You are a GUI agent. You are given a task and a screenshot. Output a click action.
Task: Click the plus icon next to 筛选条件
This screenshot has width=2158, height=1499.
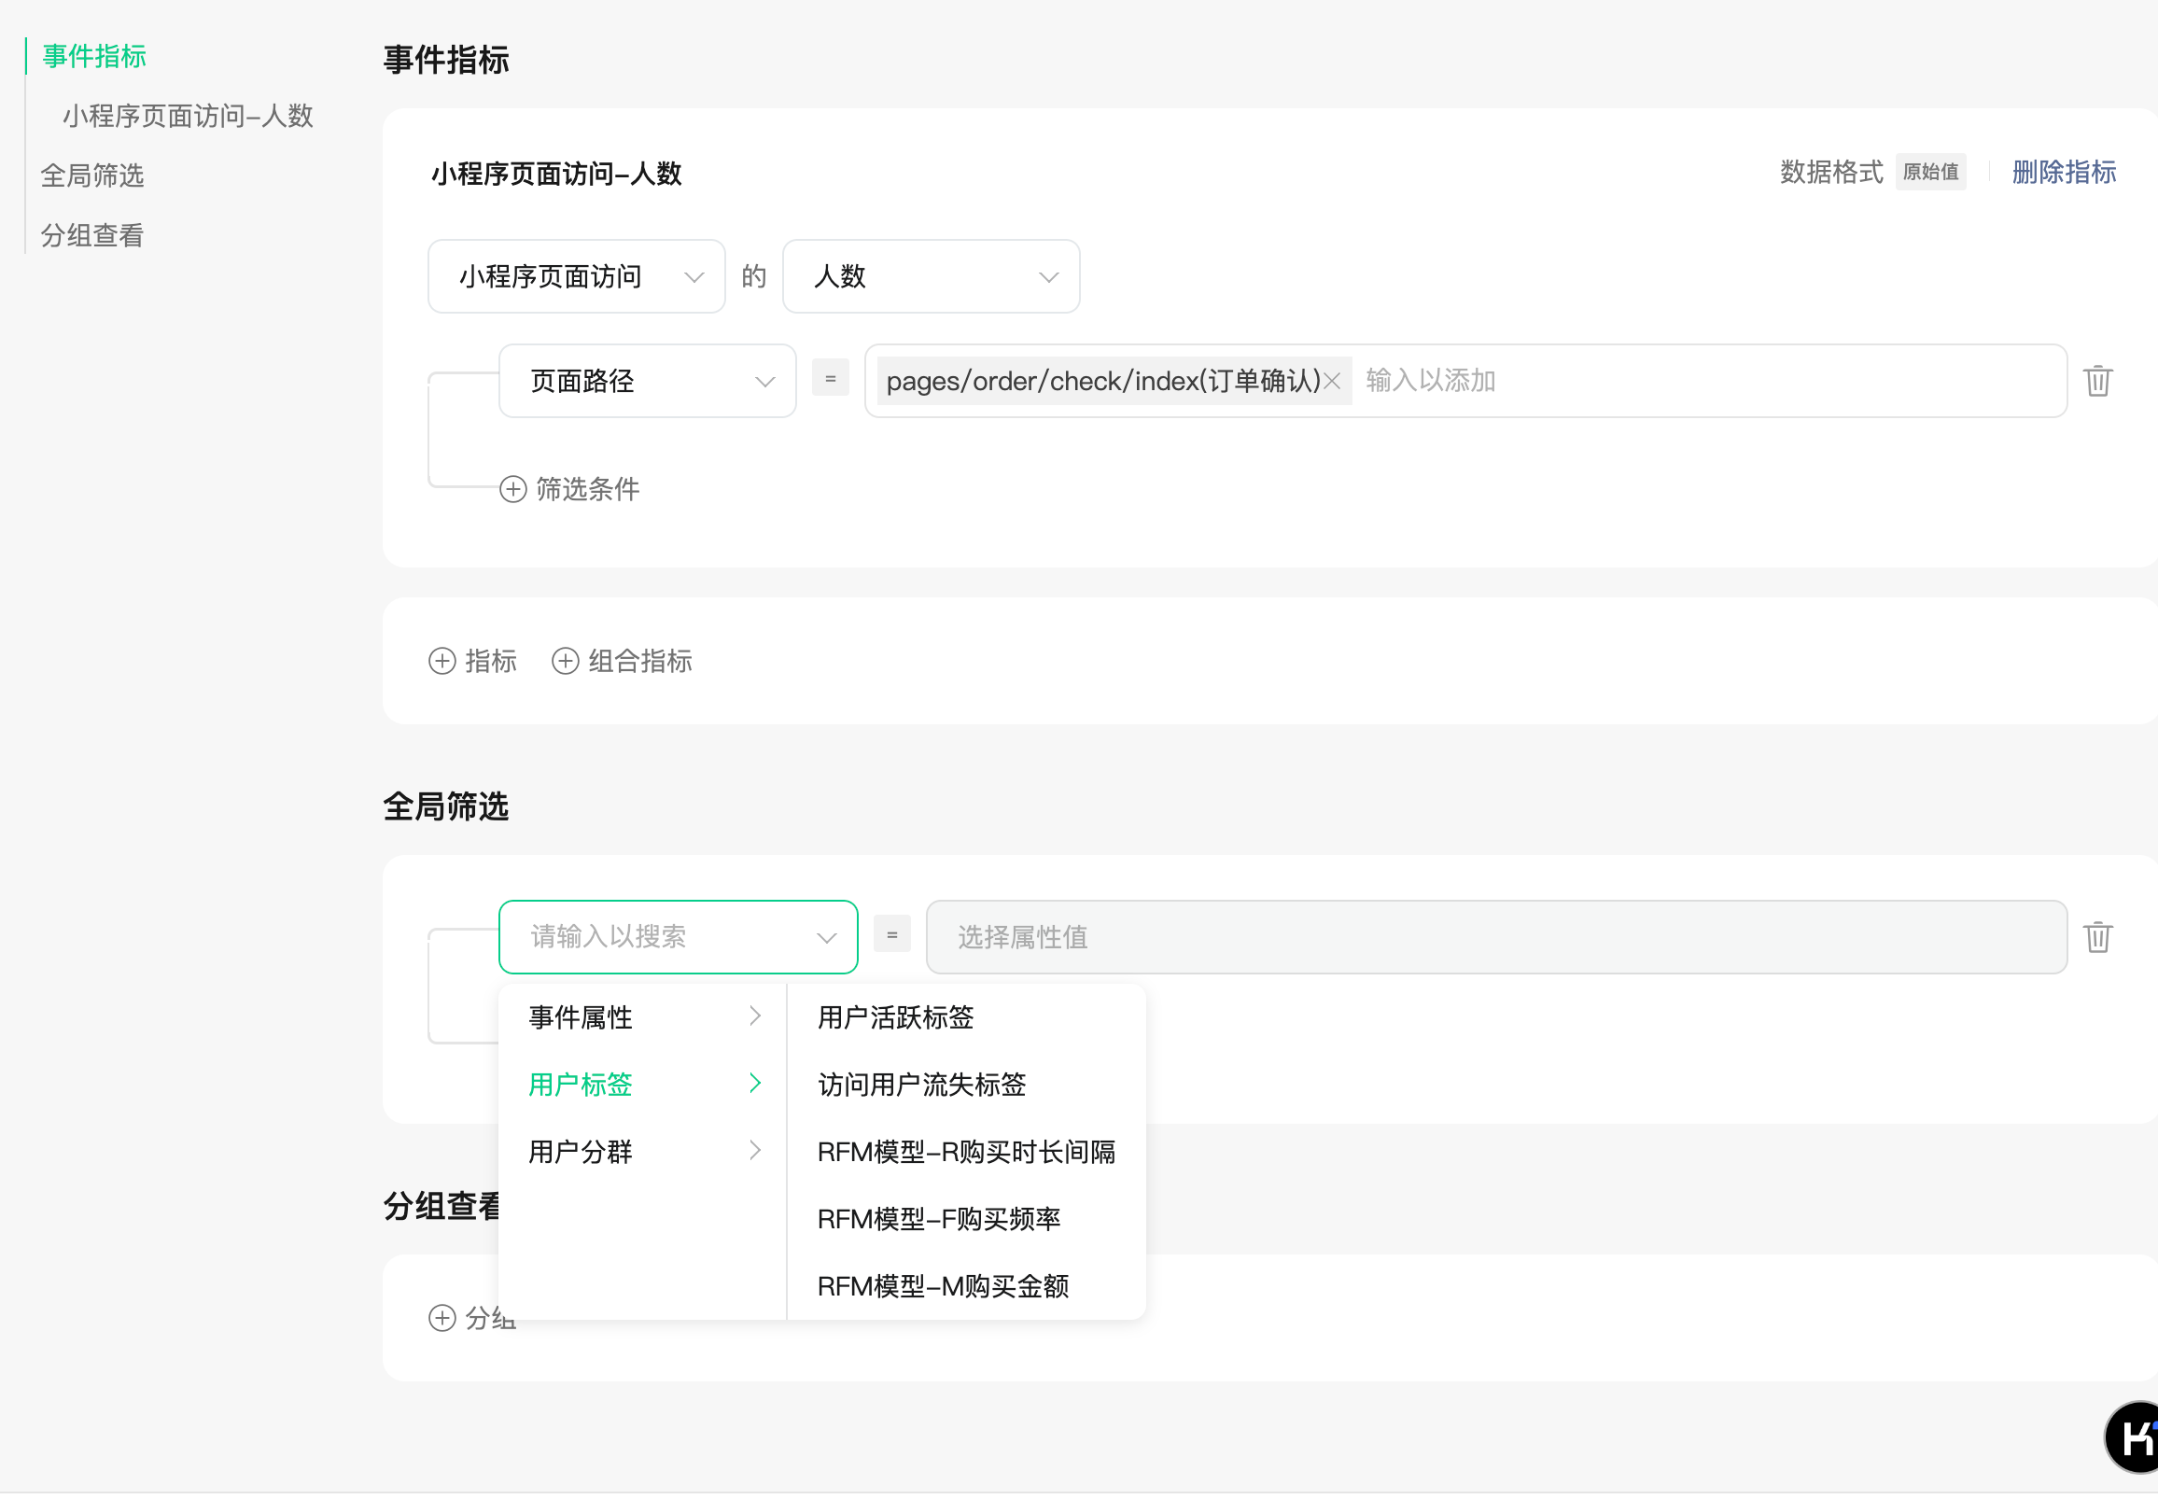pyautogui.click(x=512, y=489)
